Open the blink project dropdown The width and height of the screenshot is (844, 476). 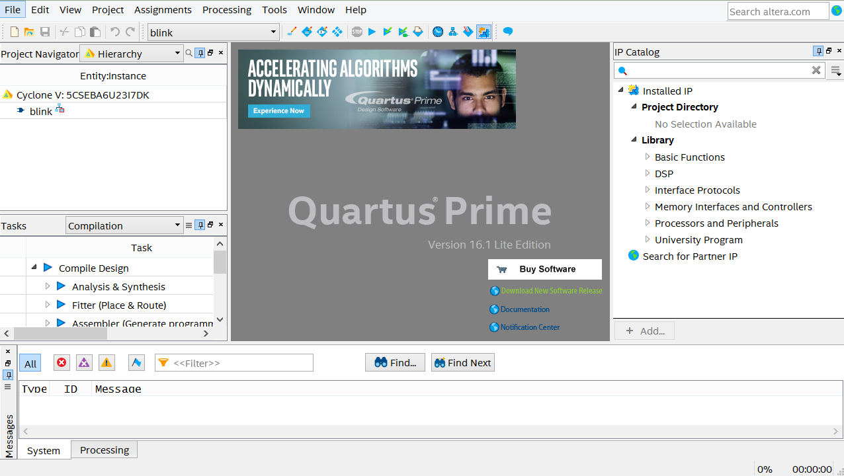pyautogui.click(x=213, y=32)
